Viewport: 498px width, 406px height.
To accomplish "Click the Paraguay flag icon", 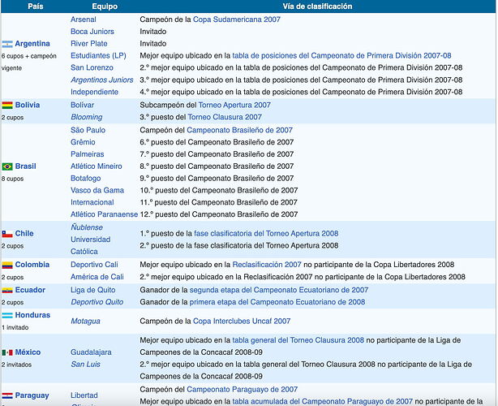I will click(x=7, y=395).
